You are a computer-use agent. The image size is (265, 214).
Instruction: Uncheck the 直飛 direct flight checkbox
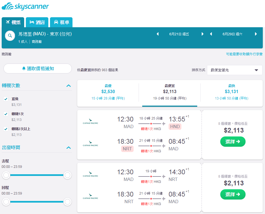pyautogui.click(x=6, y=99)
